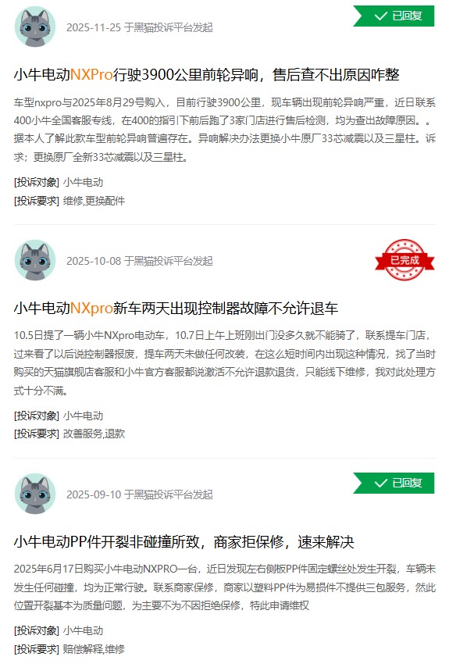Open complaint titled 小牛电动NXPro行驶3900公里前轮异响

click(206, 75)
